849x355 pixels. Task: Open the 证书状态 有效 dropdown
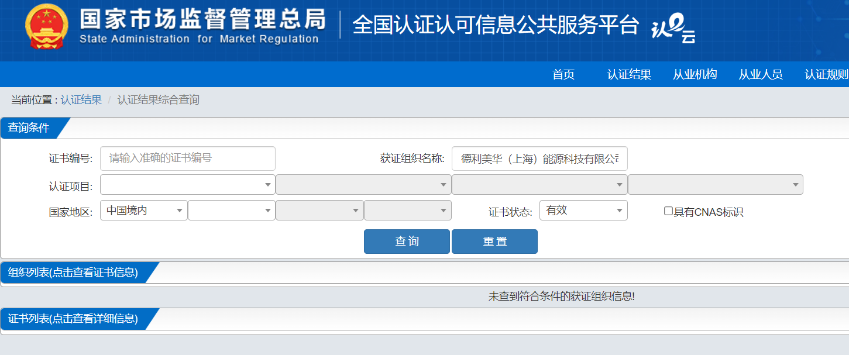tap(583, 211)
